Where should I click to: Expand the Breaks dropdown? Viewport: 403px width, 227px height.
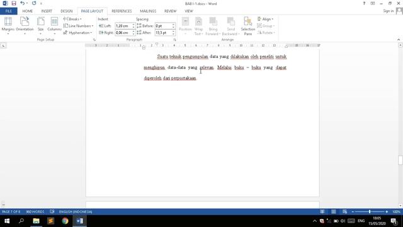[72, 19]
